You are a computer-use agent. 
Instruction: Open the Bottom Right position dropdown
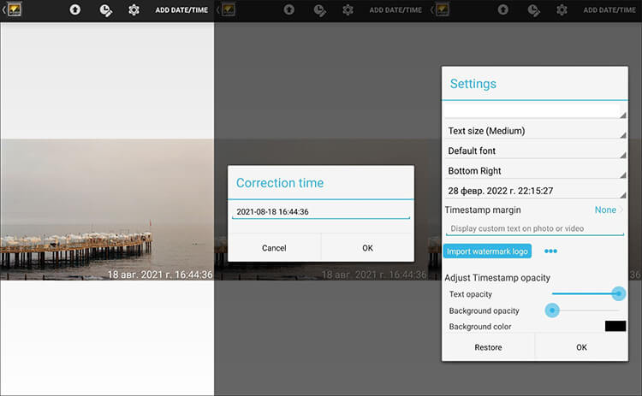pyautogui.click(x=535, y=171)
